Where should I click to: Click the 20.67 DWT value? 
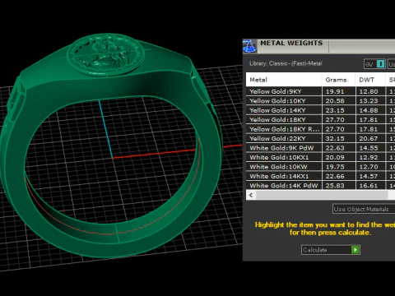pyautogui.click(x=369, y=138)
